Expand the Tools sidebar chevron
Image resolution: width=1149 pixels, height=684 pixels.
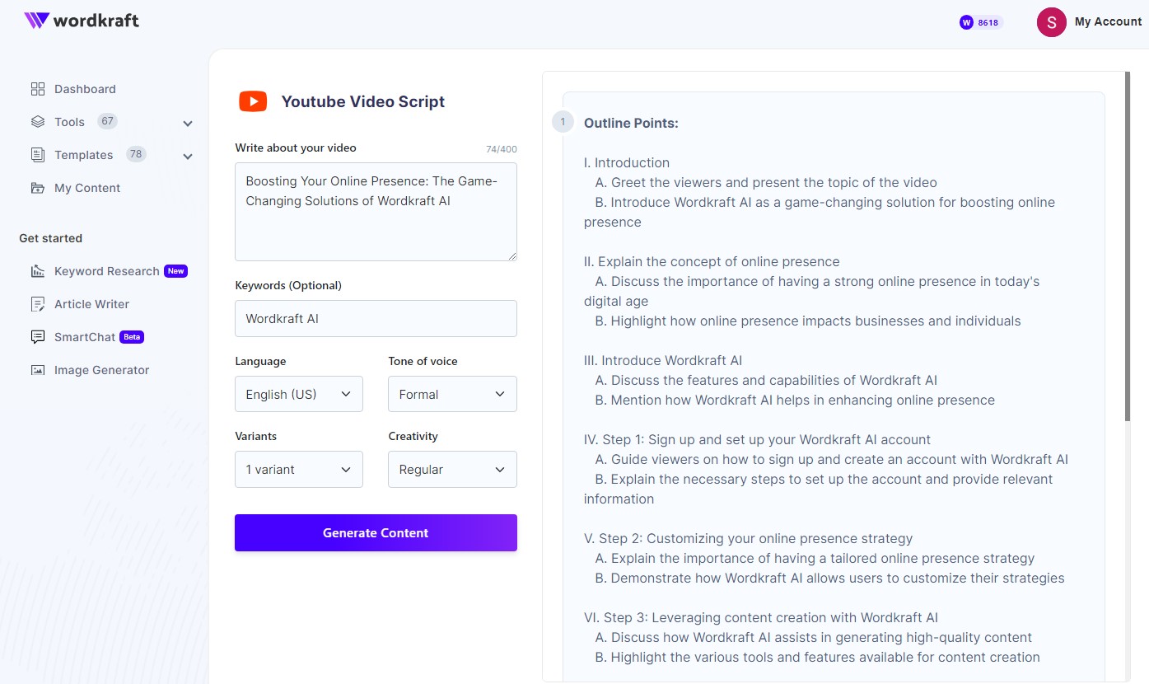(188, 122)
